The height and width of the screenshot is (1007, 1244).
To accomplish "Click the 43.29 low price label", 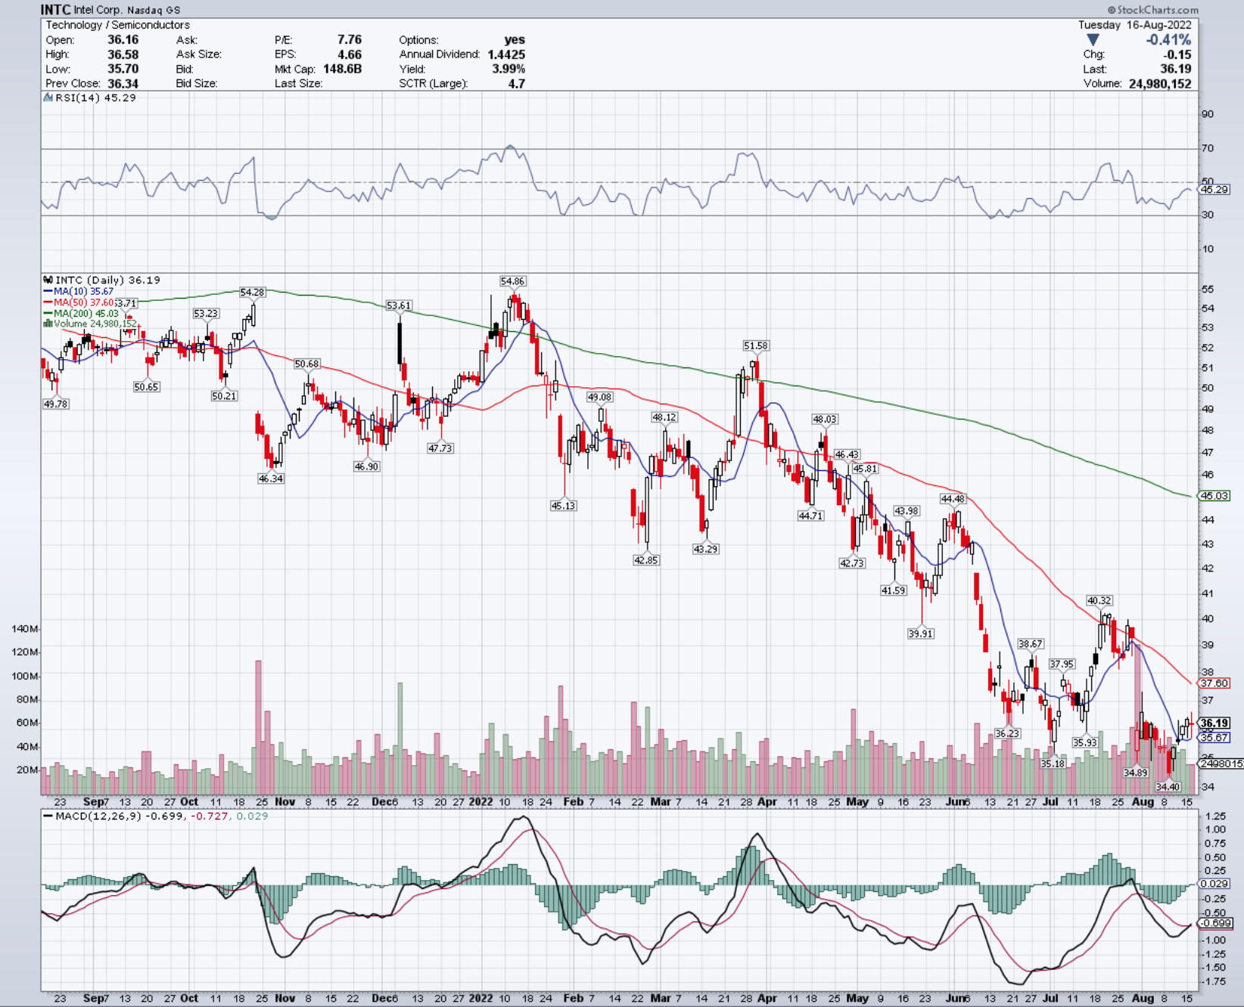I will [705, 549].
